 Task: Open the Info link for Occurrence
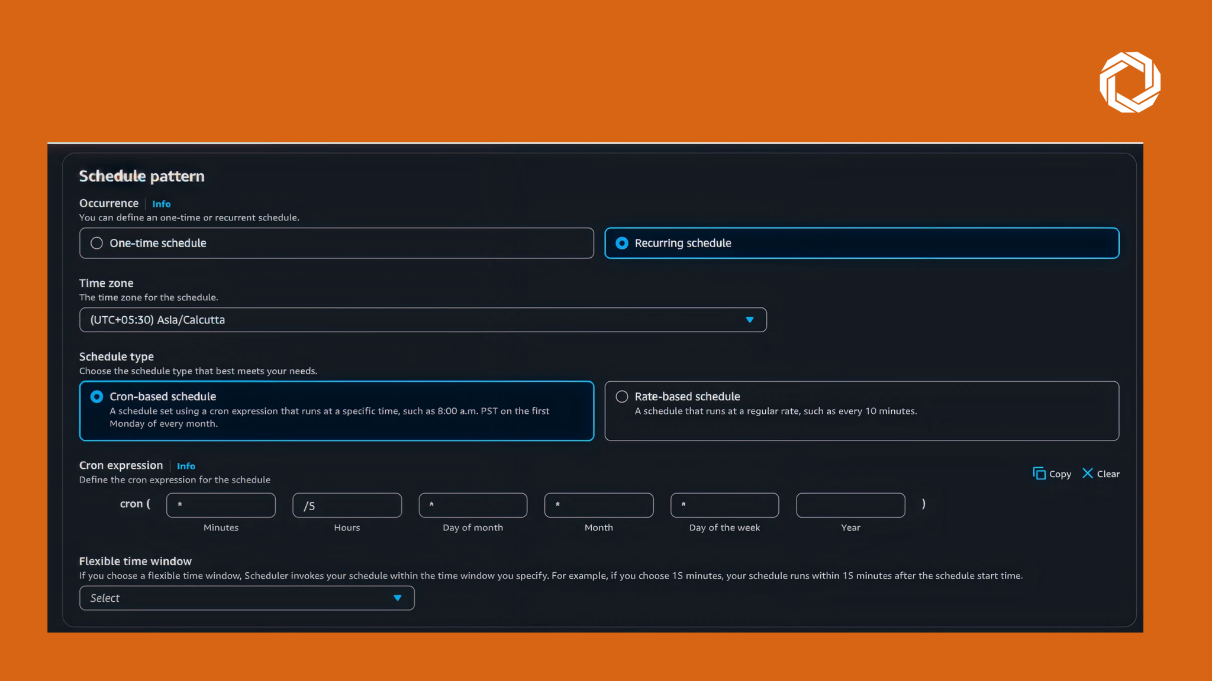[x=161, y=203]
